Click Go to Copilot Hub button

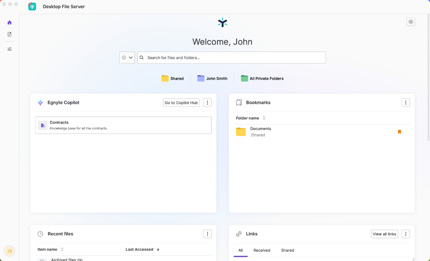[181, 103]
